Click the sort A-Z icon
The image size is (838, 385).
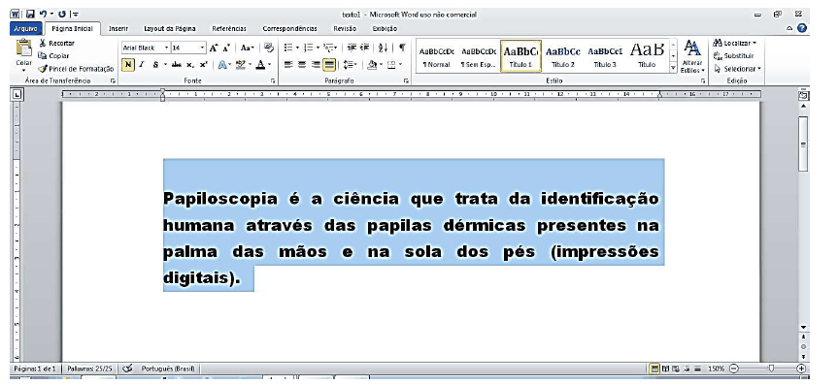click(384, 48)
